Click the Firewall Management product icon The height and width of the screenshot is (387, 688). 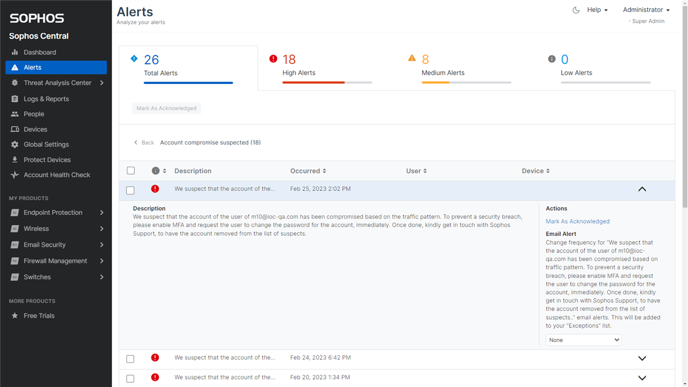point(15,261)
